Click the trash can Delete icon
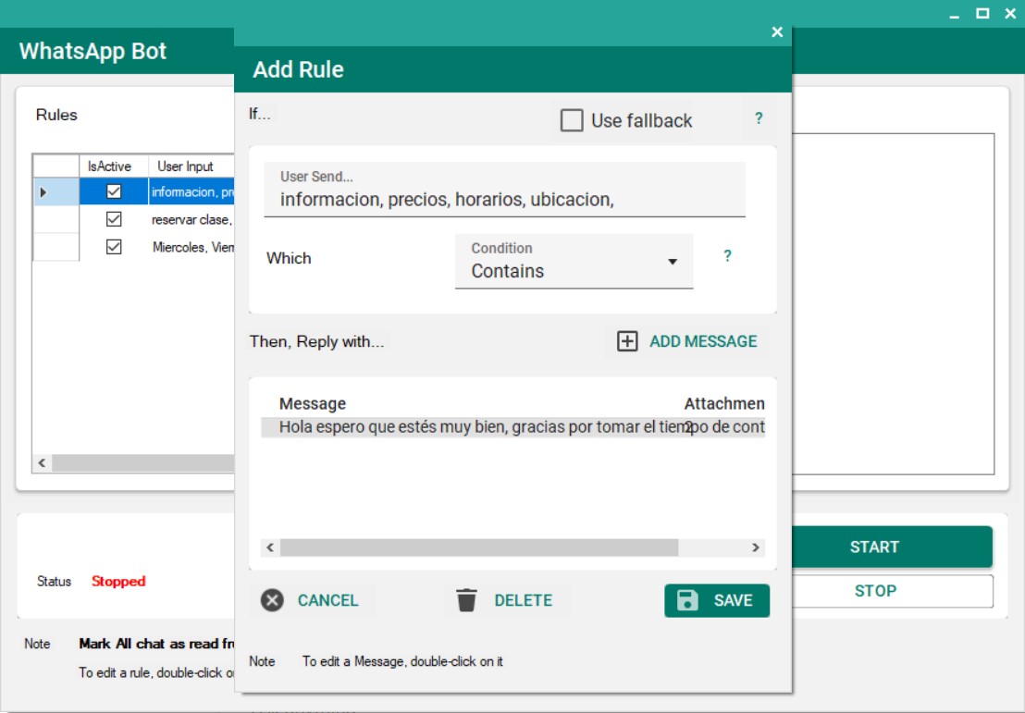Image resolution: width=1025 pixels, height=713 pixels. (467, 600)
